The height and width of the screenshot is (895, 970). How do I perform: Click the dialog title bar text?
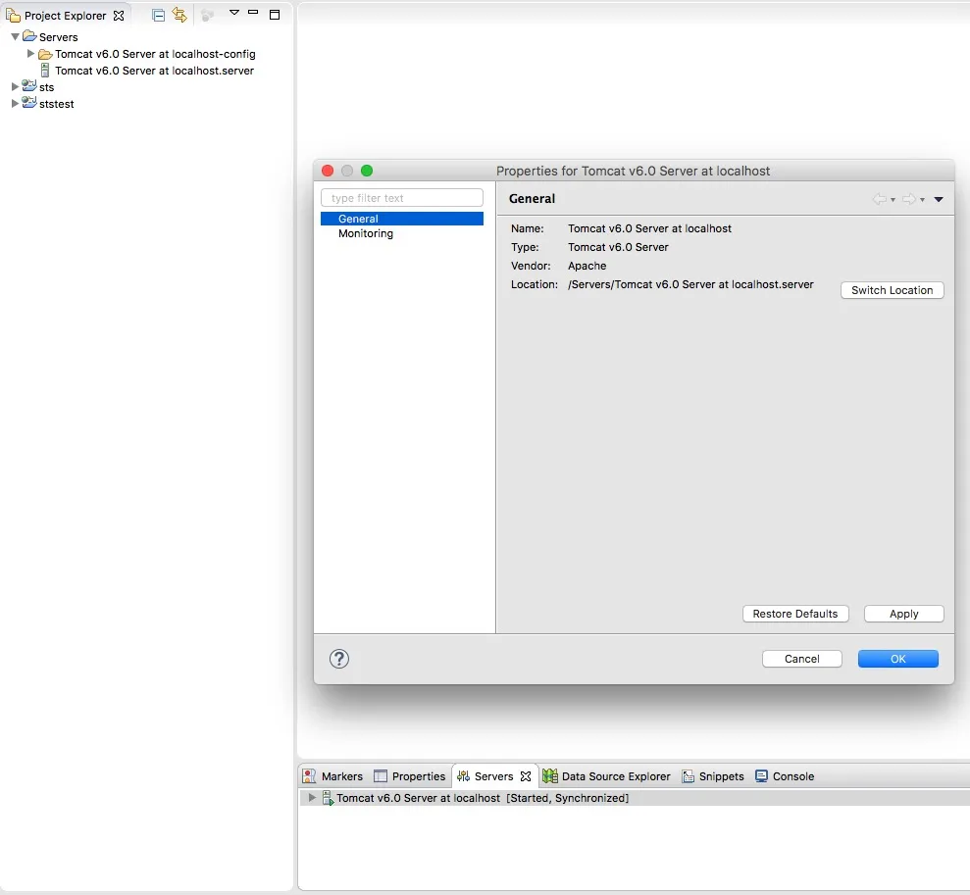(x=633, y=172)
